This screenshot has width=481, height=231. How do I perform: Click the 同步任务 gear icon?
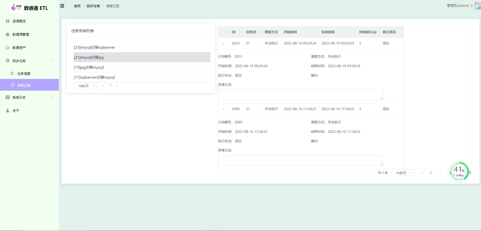8,61
